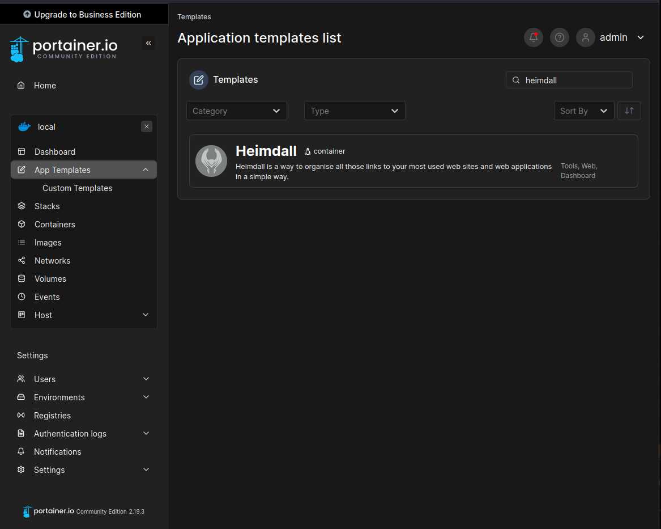Click the admin username label

point(613,37)
